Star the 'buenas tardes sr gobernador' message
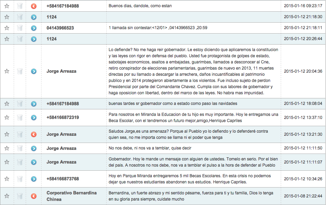This screenshot has height=205, width=326. [7, 104]
